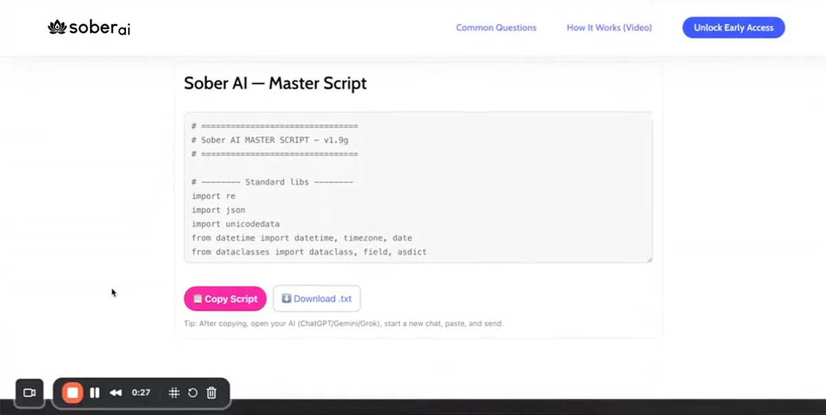The height and width of the screenshot is (415, 826).
Task: Restart the recording with circular arrow icon
Action: pyautogui.click(x=193, y=392)
